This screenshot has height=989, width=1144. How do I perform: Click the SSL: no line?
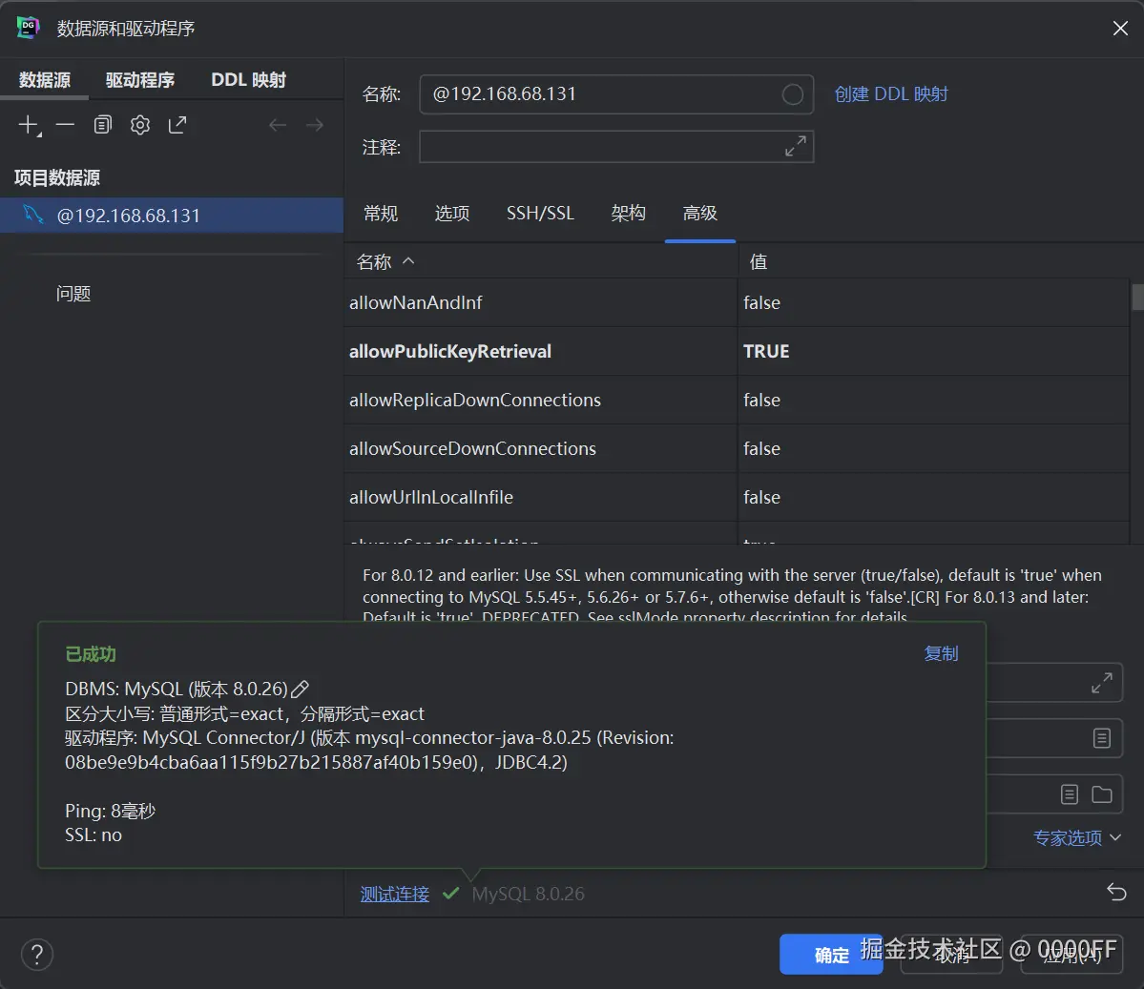coord(94,834)
